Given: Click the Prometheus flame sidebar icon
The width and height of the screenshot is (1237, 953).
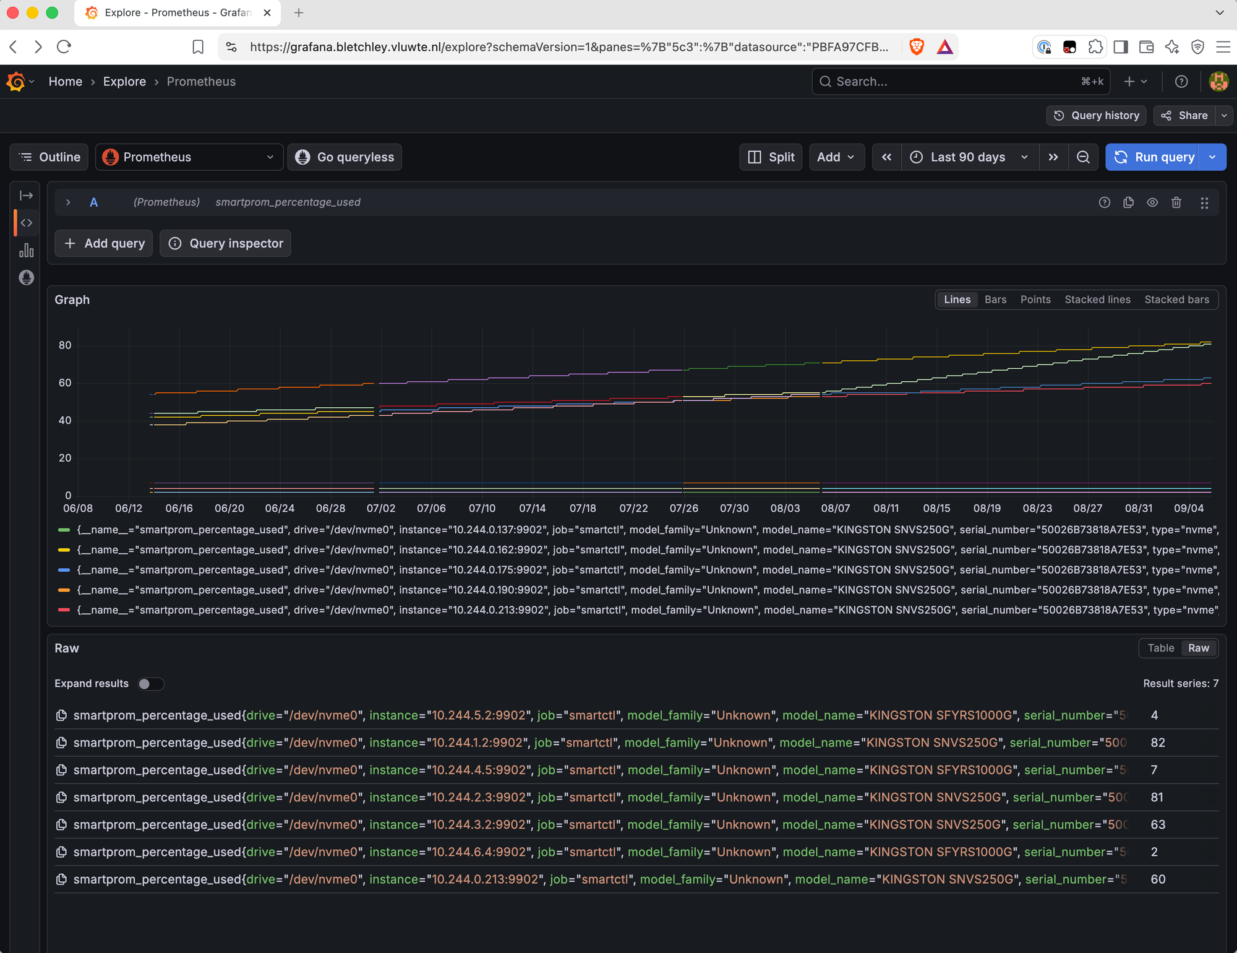Looking at the screenshot, I should click(26, 277).
